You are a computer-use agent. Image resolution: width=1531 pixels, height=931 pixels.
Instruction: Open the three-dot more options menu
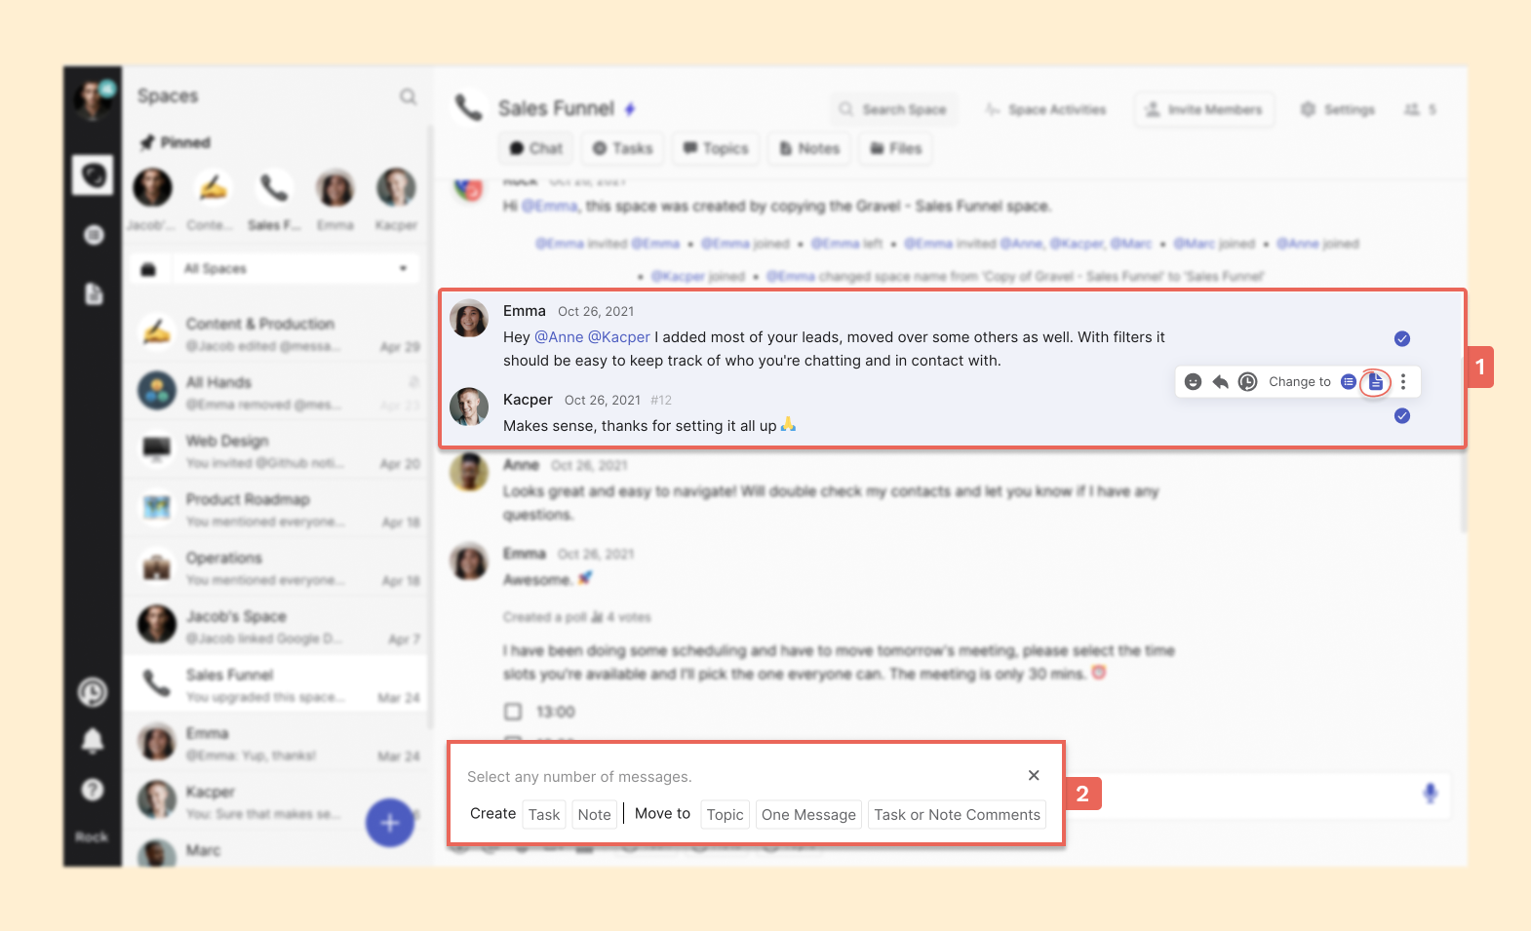pyautogui.click(x=1403, y=382)
